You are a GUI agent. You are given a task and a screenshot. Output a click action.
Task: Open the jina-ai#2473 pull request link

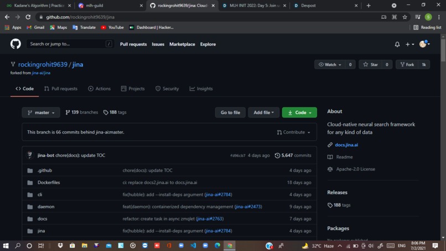(x=248, y=207)
